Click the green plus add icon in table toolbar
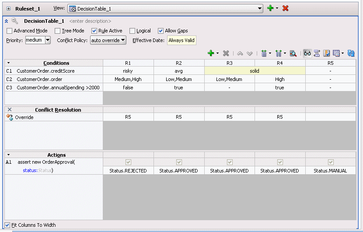The image size is (363, 232). point(211,53)
